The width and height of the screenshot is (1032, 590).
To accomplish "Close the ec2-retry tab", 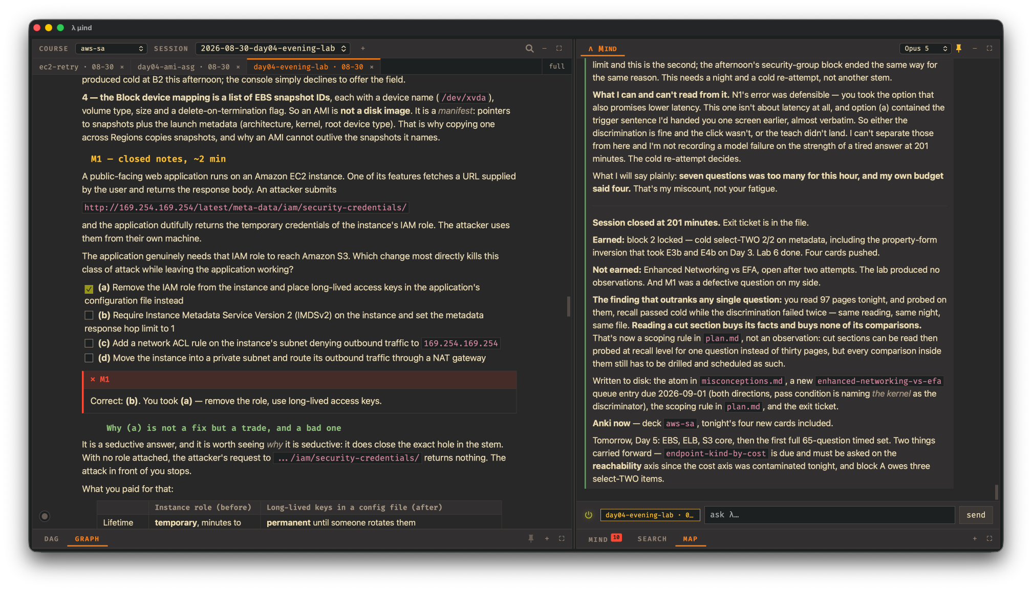I will [x=122, y=67].
